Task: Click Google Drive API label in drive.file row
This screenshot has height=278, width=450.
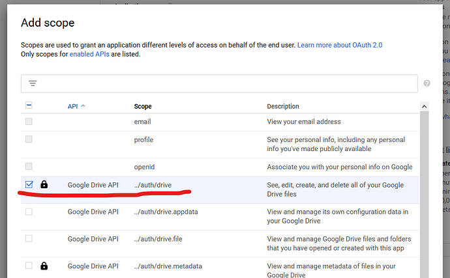Action: (x=93, y=239)
